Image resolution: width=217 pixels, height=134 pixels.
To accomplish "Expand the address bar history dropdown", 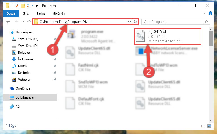I will pos(130,22).
